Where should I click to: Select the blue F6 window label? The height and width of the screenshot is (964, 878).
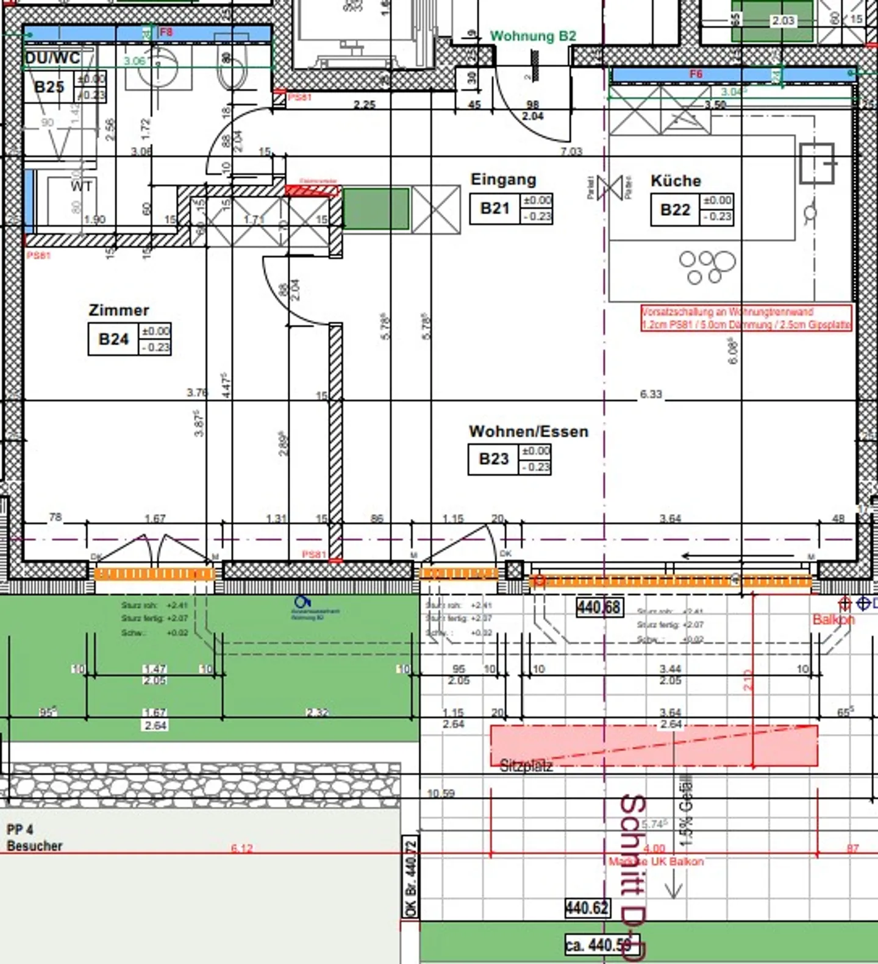click(x=696, y=74)
